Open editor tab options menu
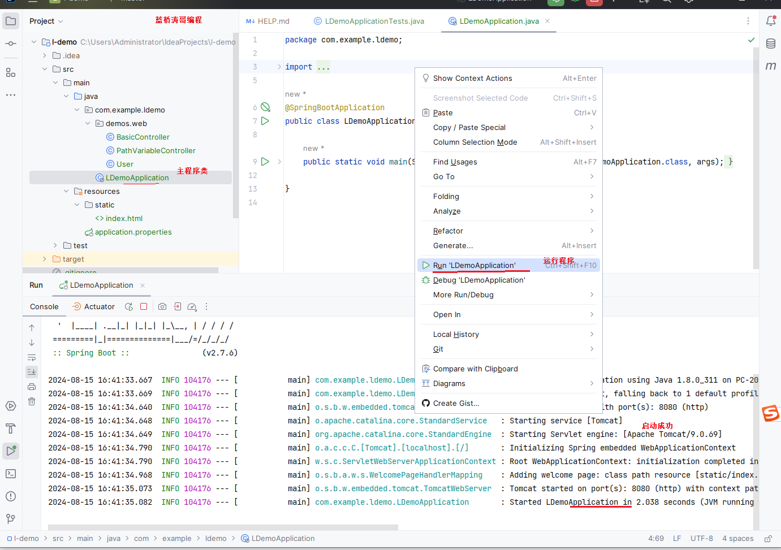The width and height of the screenshot is (781, 550). click(748, 21)
